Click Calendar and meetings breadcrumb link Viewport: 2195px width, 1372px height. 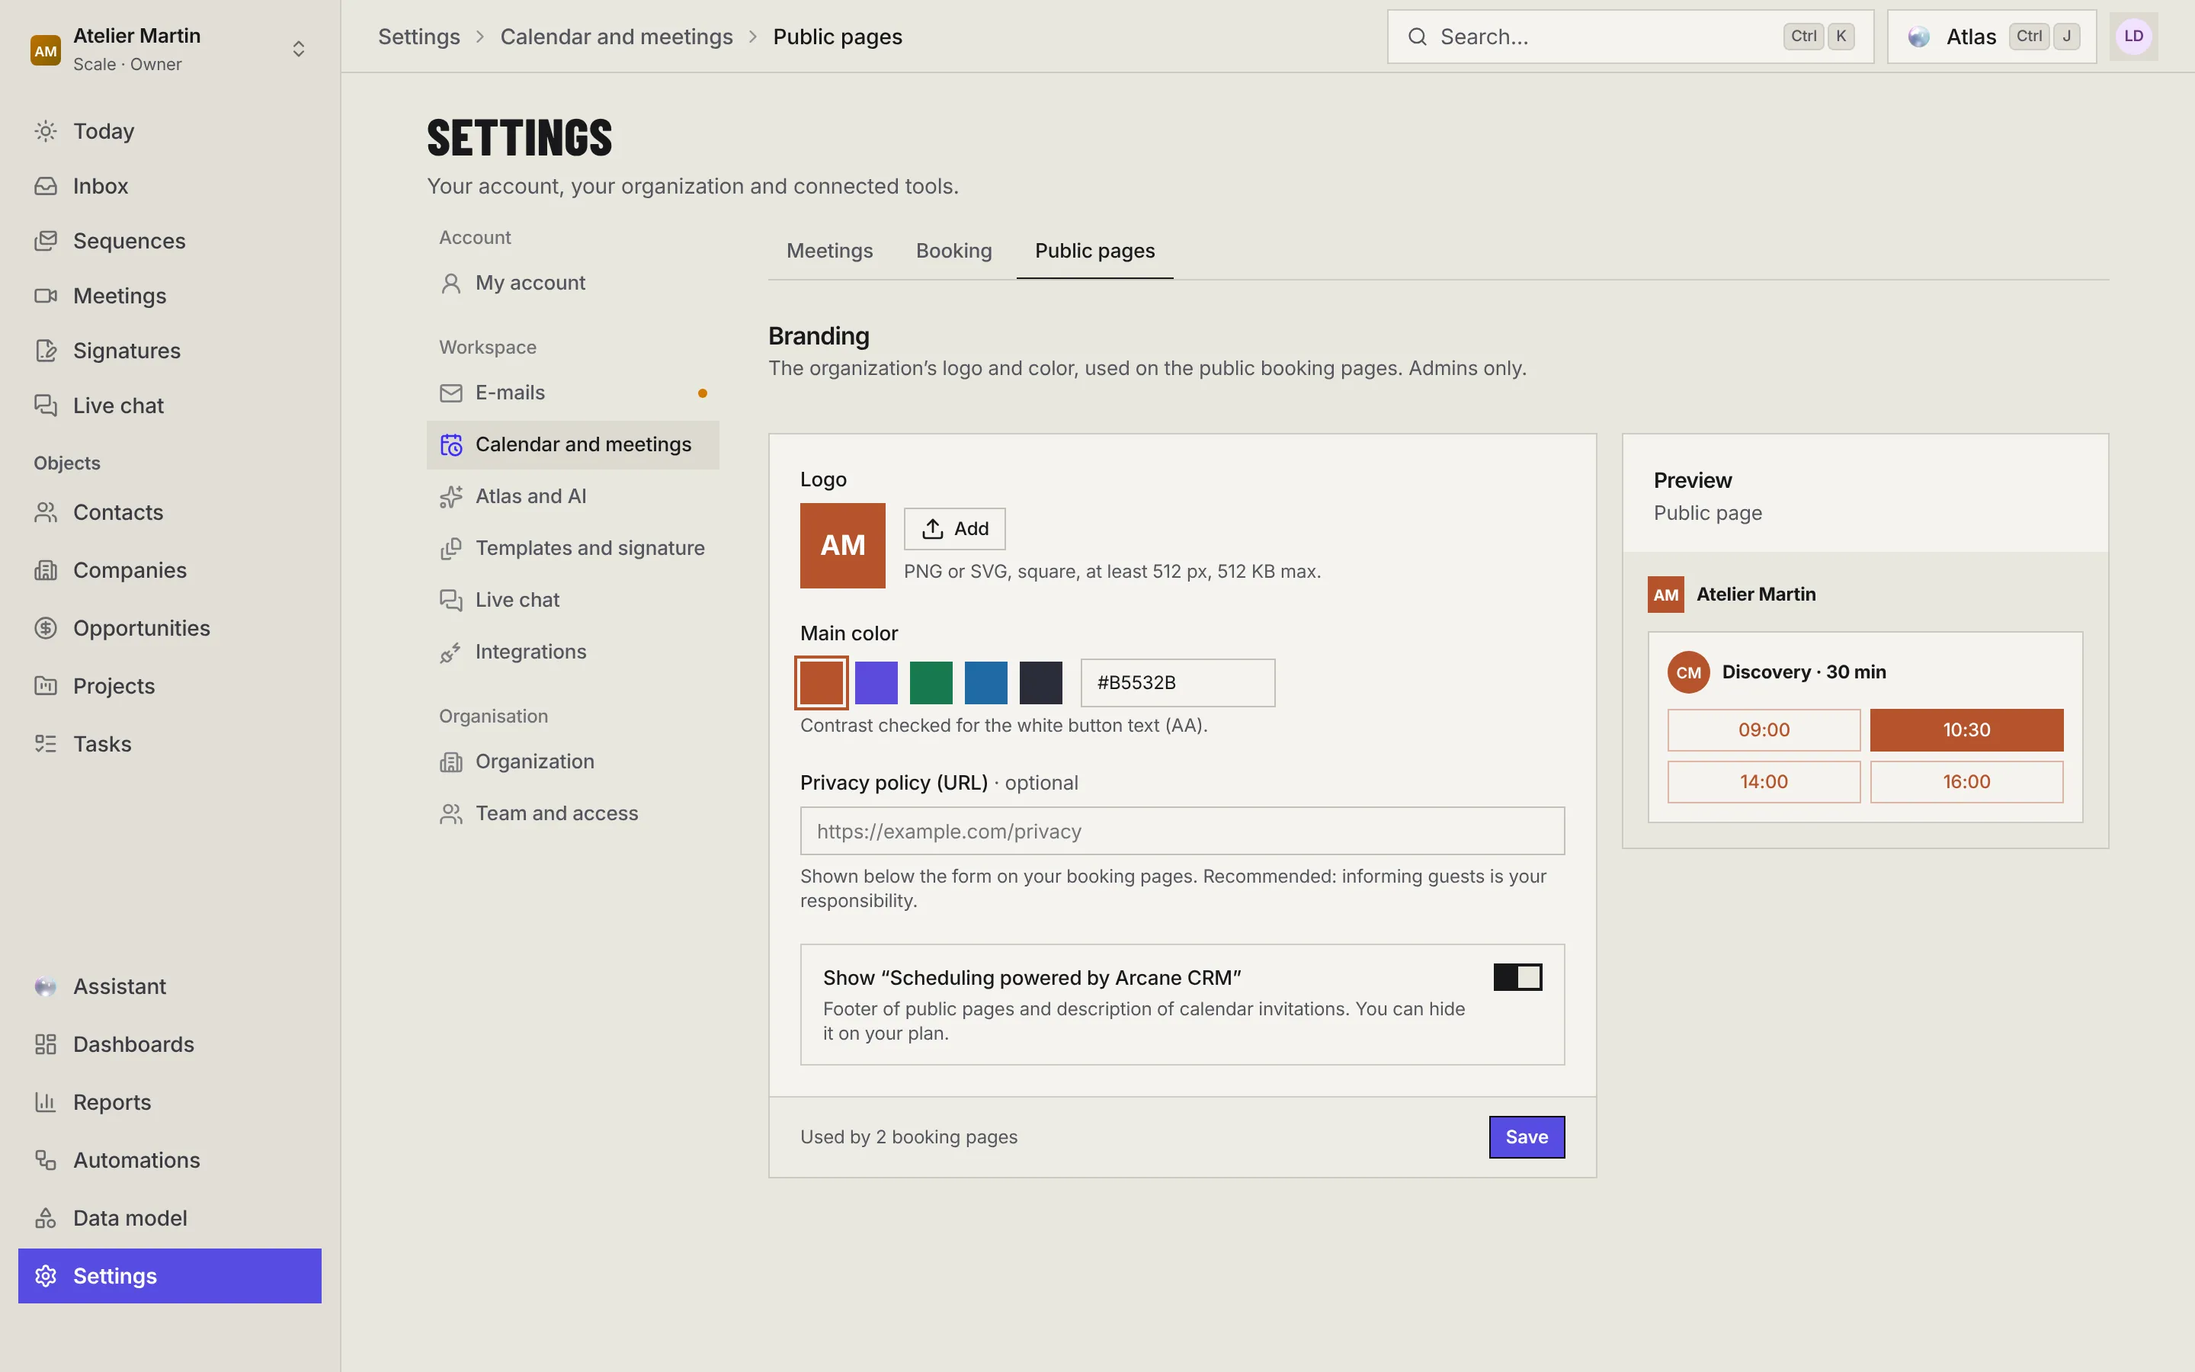coord(617,37)
